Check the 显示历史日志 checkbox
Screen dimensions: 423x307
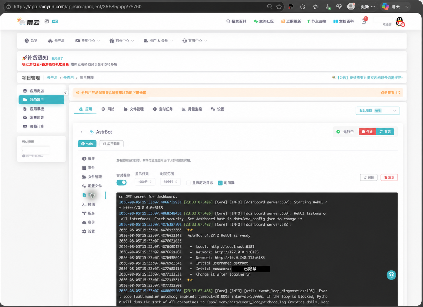[x=188, y=183]
